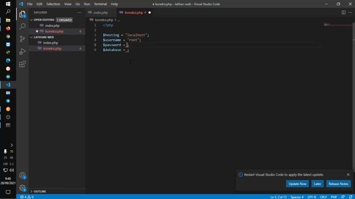This screenshot has width=355, height=199.
Task: Click the Later button
Action: [x=317, y=184]
